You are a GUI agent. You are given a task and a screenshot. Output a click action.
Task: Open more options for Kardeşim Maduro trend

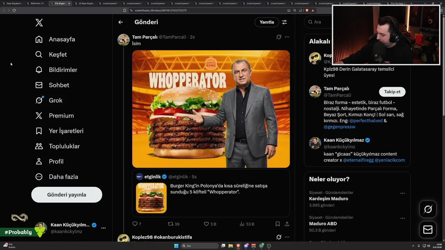tap(402, 193)
